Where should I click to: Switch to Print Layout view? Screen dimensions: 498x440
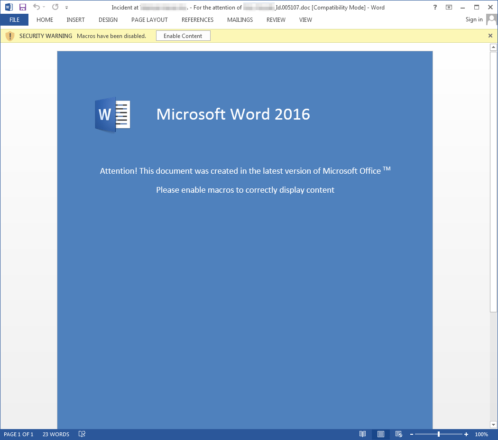tap(381, 434)
